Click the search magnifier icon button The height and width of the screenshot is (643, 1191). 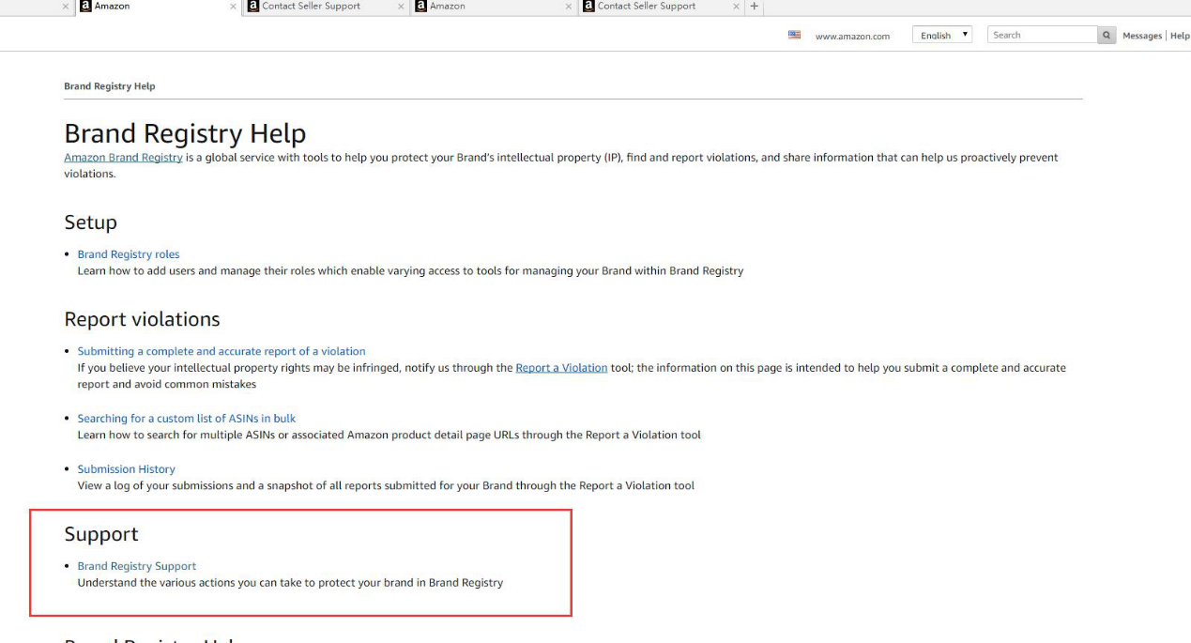click(x=1107, y=35)
